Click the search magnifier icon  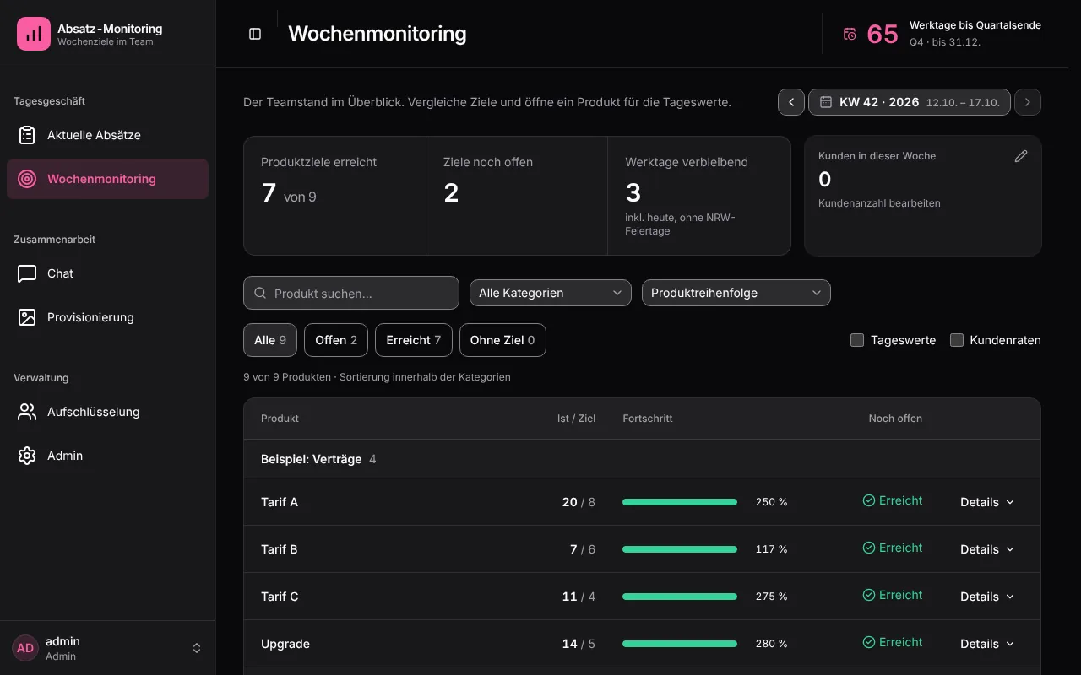pyautogui.click(x=261, y=294)
